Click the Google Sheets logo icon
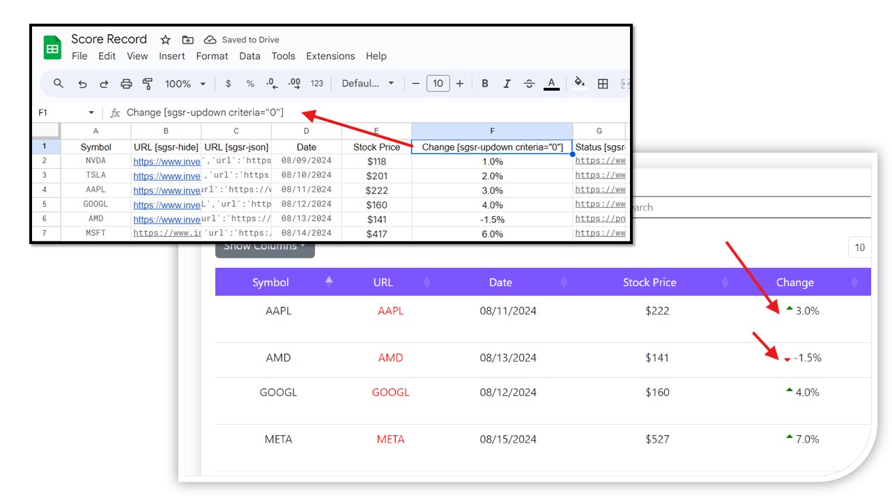Viewport: 892px width, 502px height. click(53, 47)
